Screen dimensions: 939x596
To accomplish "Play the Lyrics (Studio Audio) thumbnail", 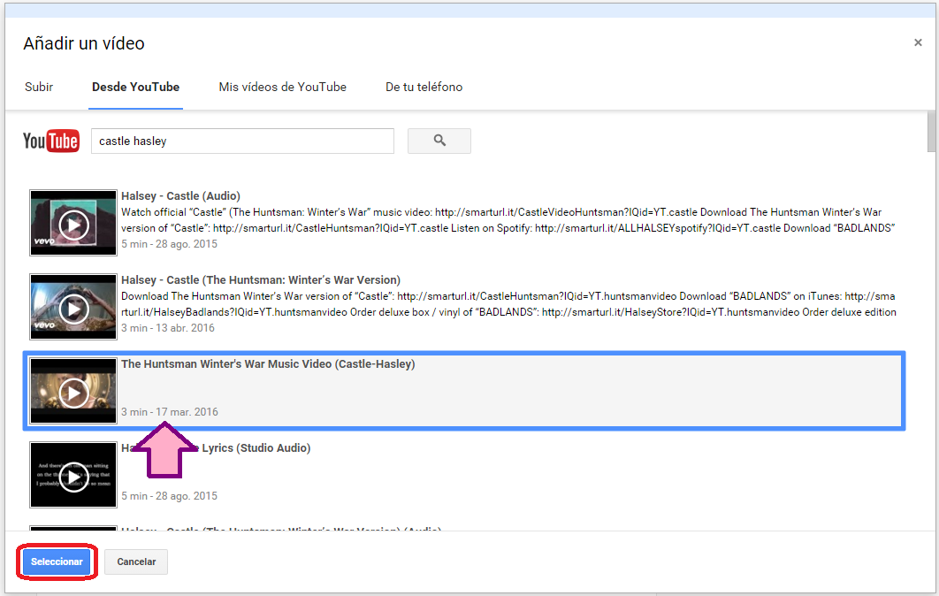I will click(x=73, y=474).
